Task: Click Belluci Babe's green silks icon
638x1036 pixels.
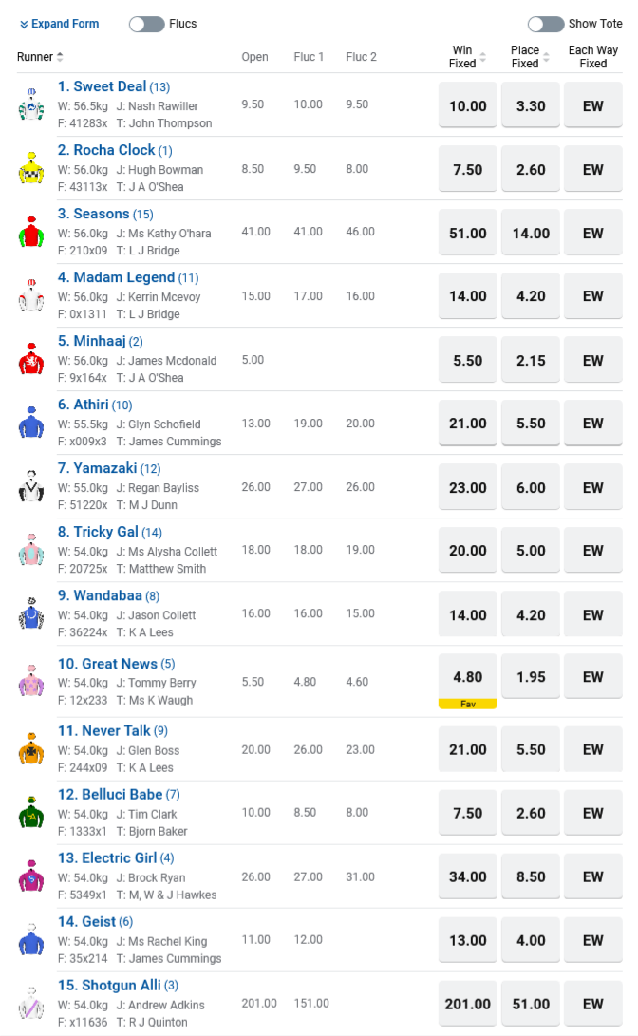Action: pos(30,813)
